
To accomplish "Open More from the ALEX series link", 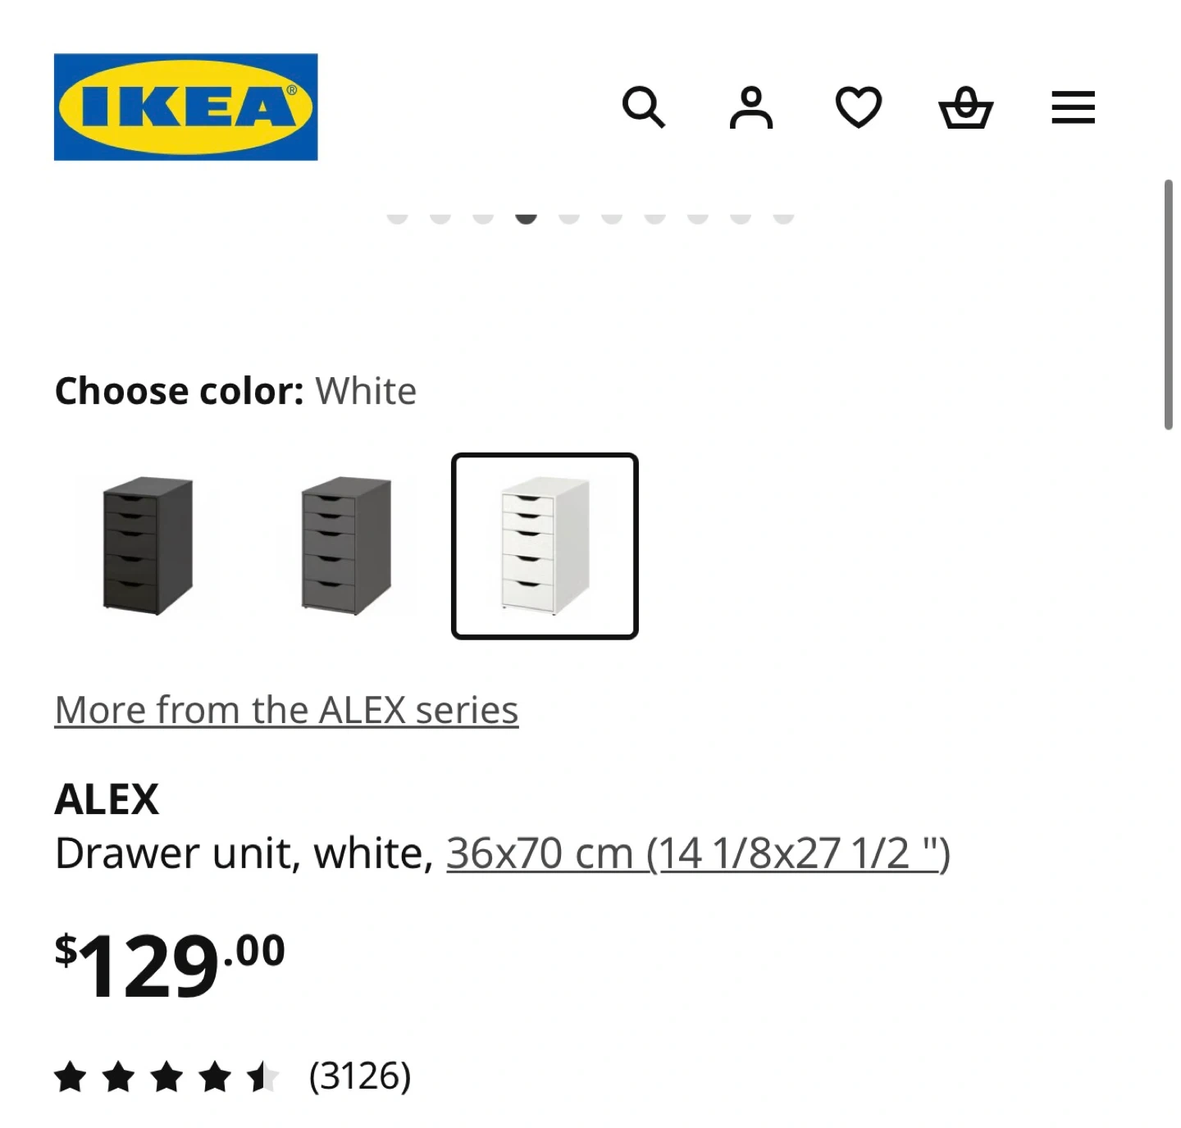I will (286, 710).
